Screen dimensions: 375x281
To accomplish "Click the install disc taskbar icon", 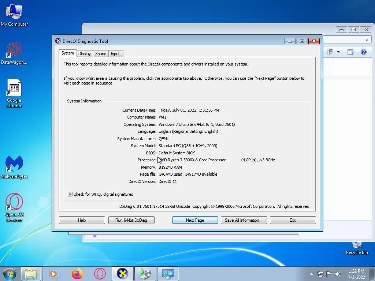I will pyautogui.click(x=145, y=274).
